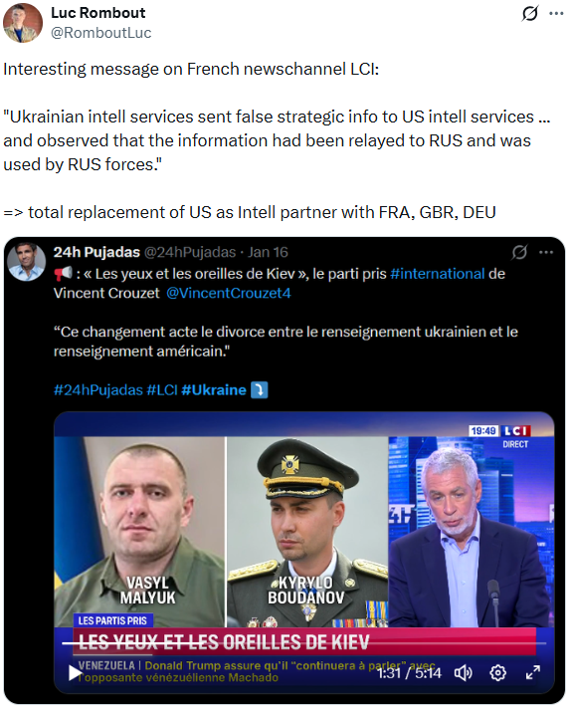Toggle fullscreen for the video
Screen dimensions: 572x717
533,672
